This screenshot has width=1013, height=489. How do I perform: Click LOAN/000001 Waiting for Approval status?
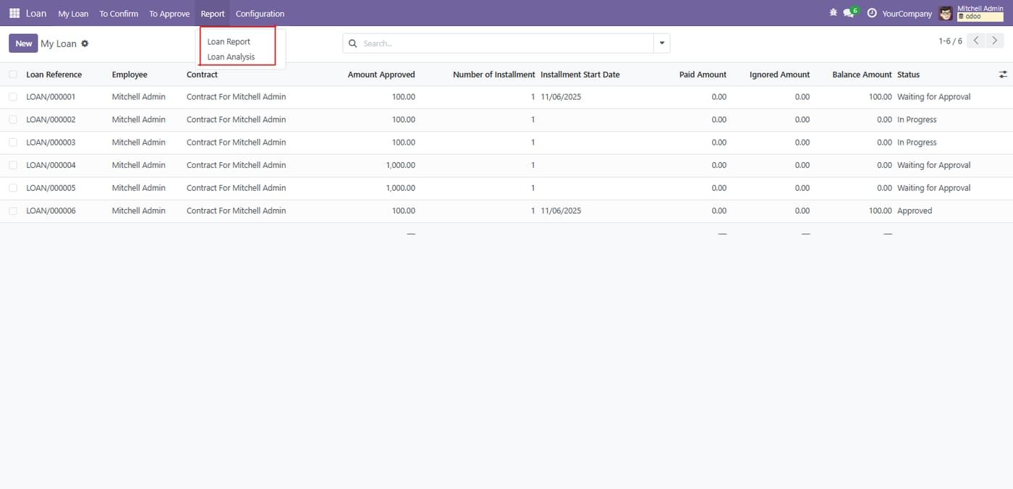coord(933,97)
